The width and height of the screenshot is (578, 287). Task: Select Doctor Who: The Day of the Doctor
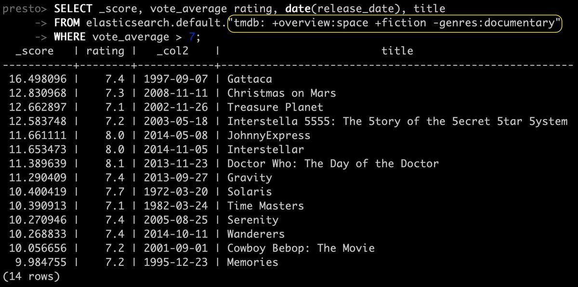click(333, 163)
